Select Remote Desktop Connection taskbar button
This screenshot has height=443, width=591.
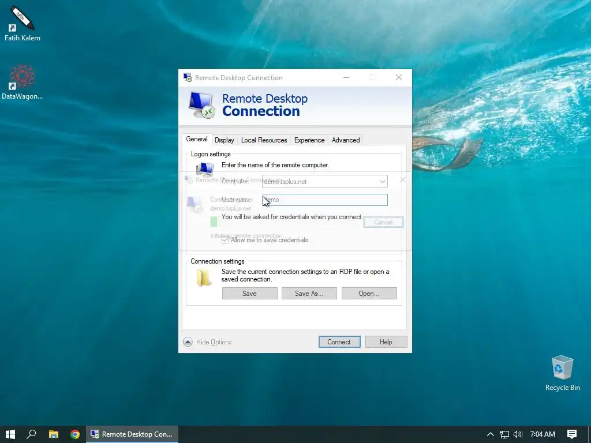coord(132,434)
